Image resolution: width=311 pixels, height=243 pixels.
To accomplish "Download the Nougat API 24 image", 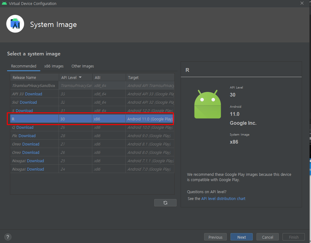I will (35, 169).
